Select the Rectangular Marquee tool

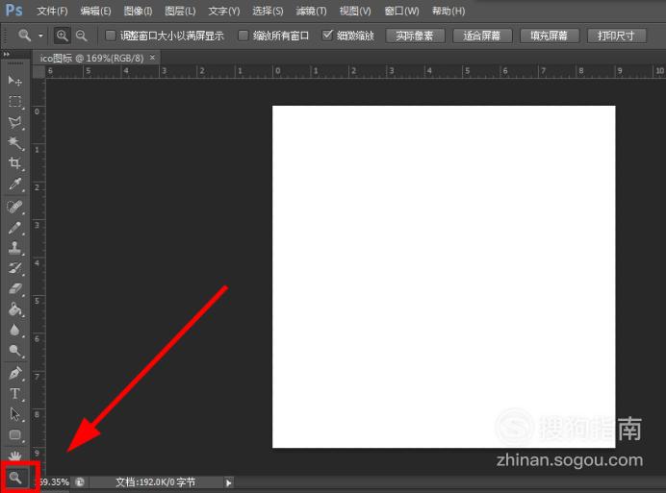point(14,101)
